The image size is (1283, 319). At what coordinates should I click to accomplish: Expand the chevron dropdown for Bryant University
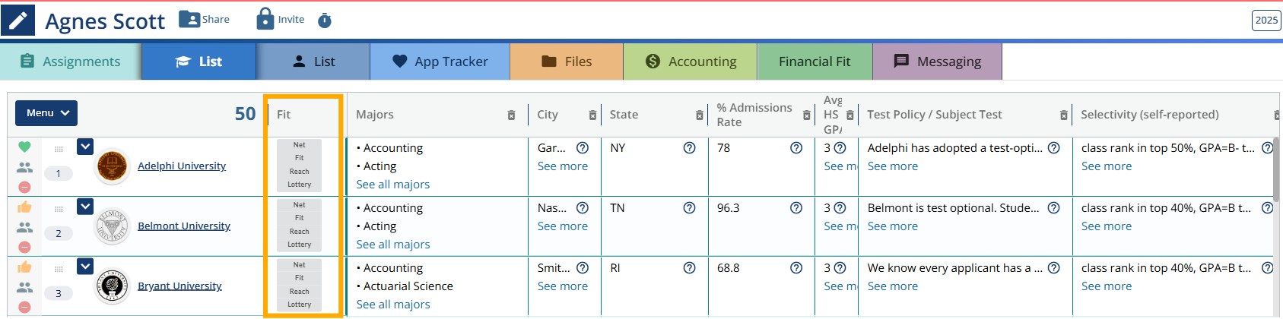85,267
